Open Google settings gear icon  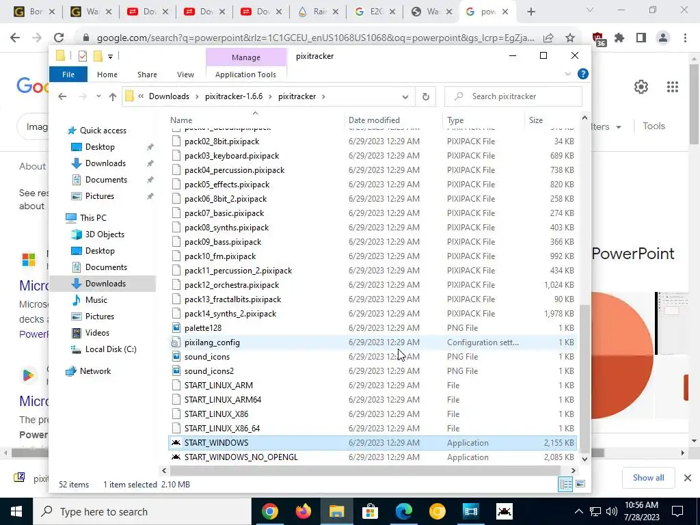[x=641, y=87]
